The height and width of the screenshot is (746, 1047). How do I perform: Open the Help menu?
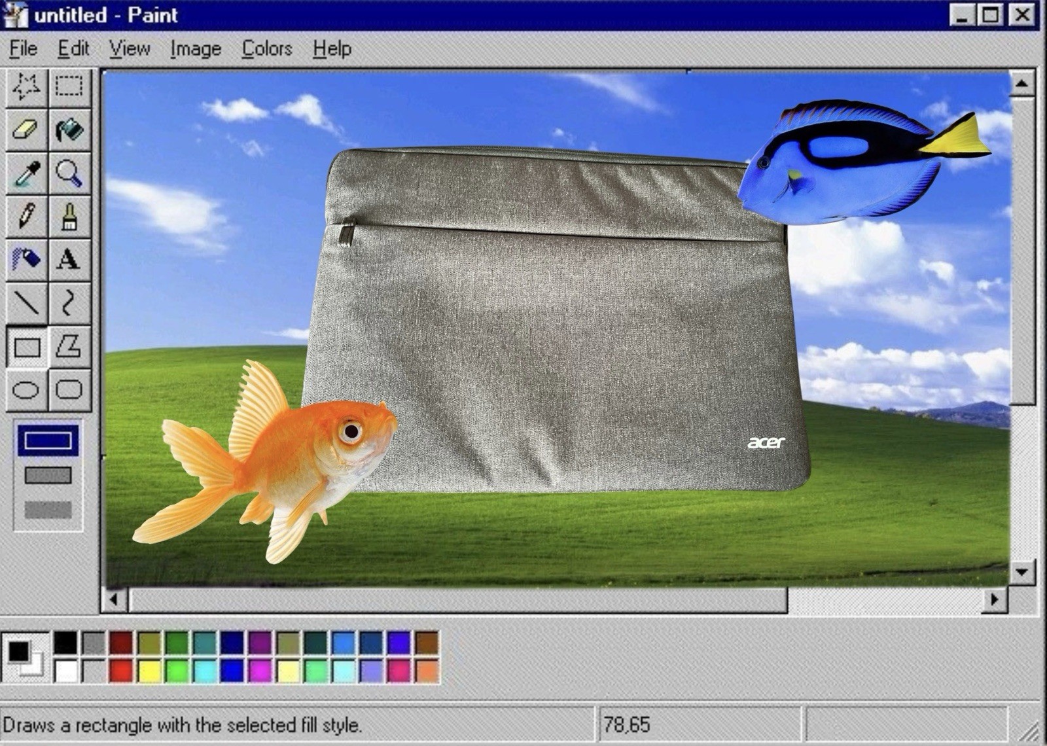332,48
